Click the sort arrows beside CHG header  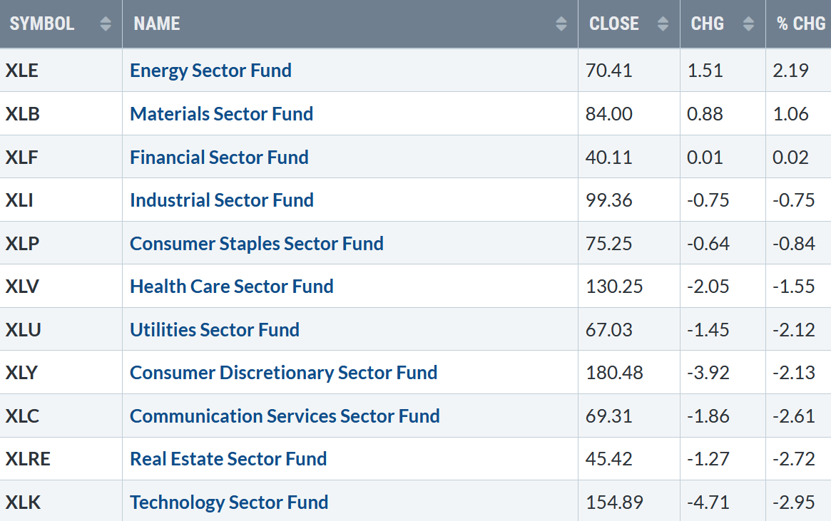[x=748, y=24]
